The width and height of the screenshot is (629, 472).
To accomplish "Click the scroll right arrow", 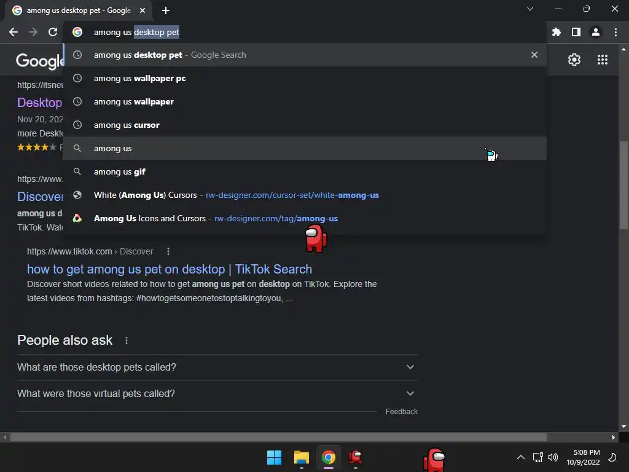I will coord(614,437).
